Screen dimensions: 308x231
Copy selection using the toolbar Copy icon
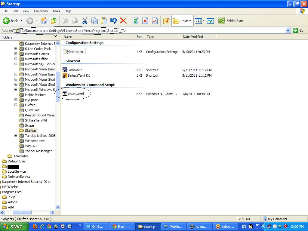pos(94,21)
